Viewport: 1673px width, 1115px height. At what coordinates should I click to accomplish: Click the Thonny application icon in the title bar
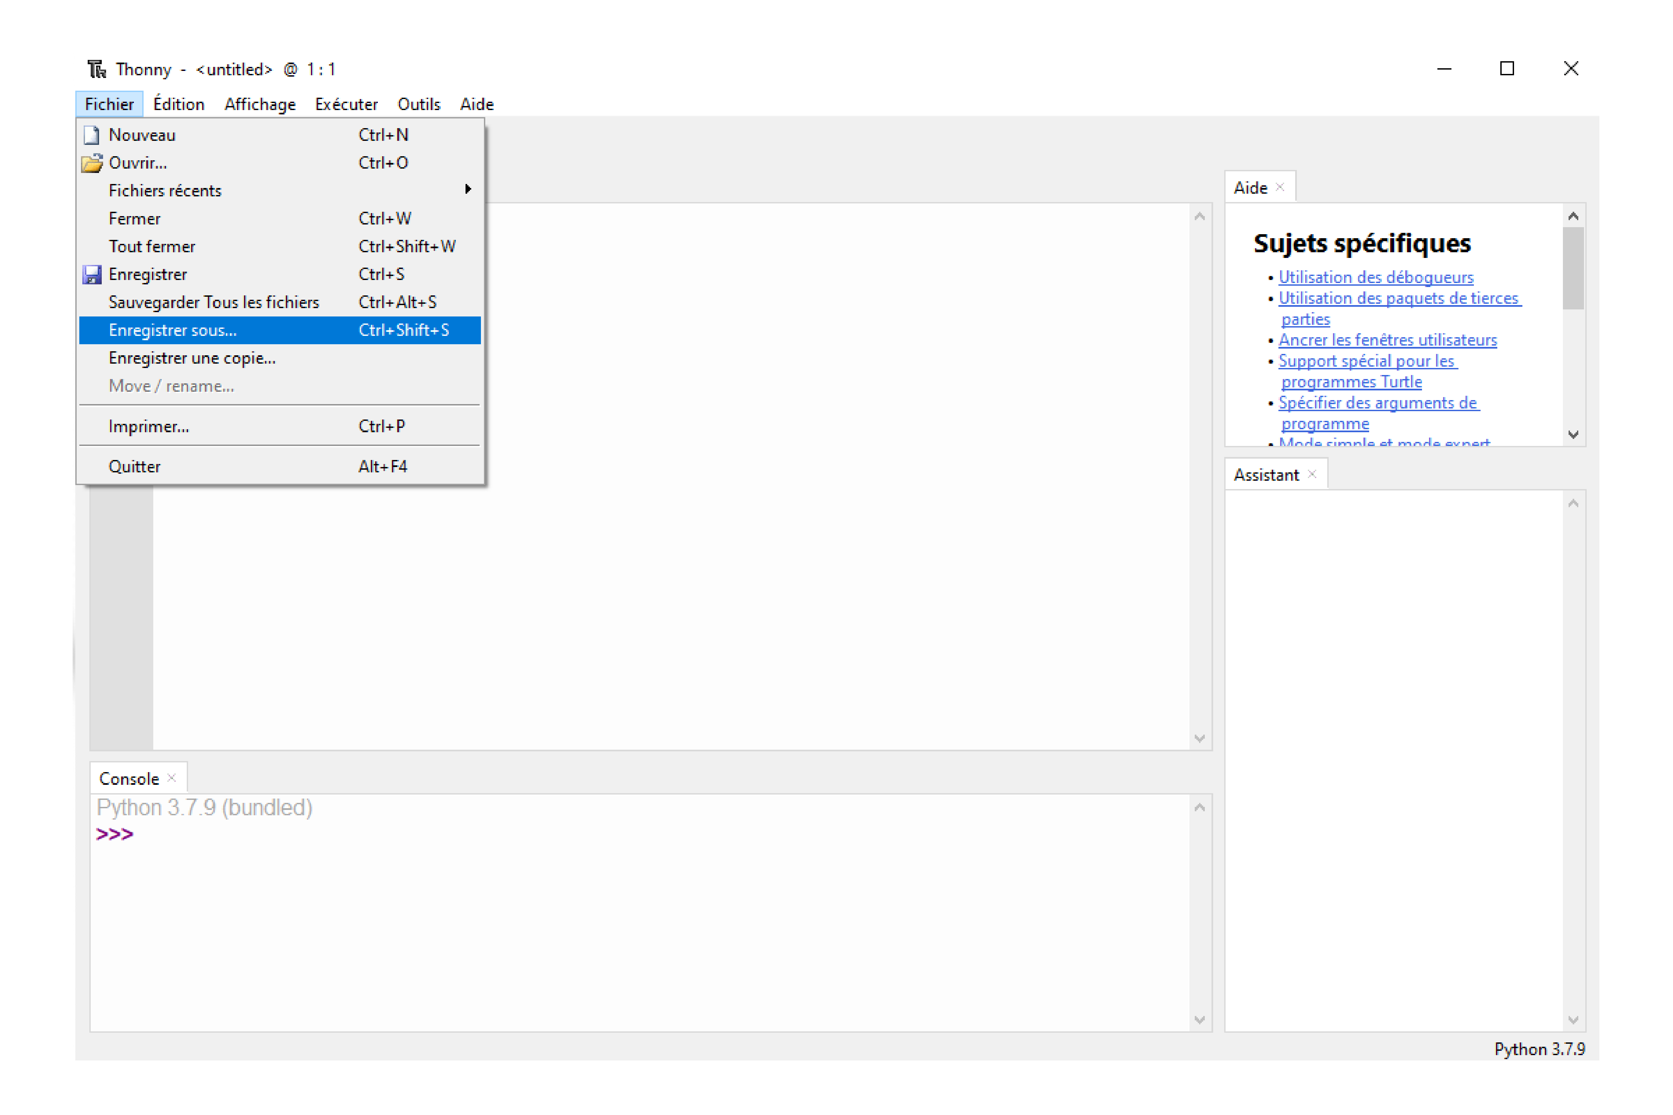(97, 69)
